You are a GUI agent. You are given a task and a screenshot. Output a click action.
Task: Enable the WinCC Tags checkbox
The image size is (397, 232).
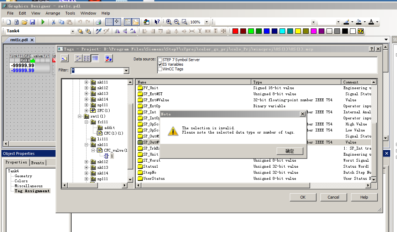pos(160,69)
